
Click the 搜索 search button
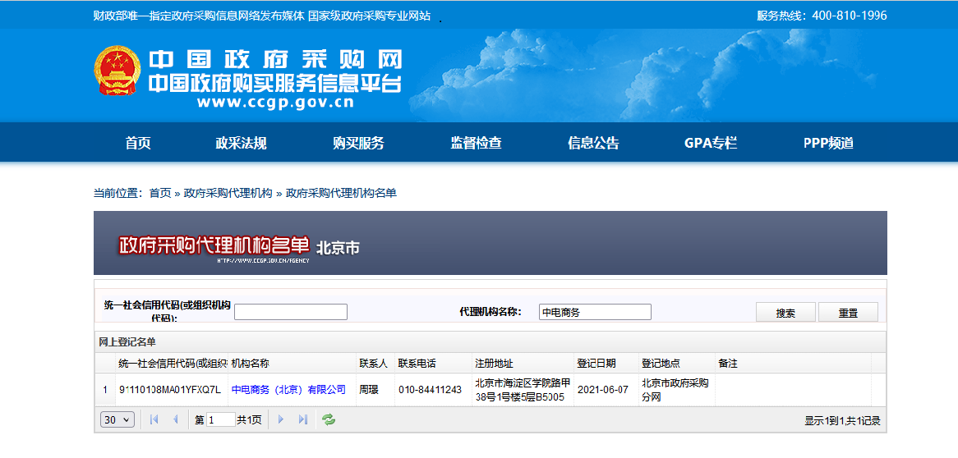tap(785, 312)
